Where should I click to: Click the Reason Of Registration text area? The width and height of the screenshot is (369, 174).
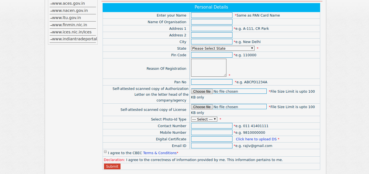point(208,68)
